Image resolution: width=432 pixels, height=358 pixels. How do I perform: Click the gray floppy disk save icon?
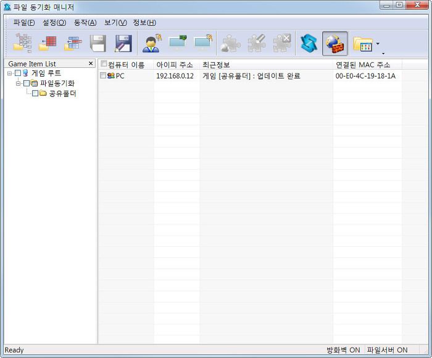pos(98,43)
